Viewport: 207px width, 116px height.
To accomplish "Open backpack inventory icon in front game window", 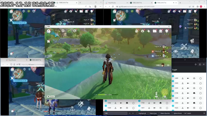I will tap(160, 31).
